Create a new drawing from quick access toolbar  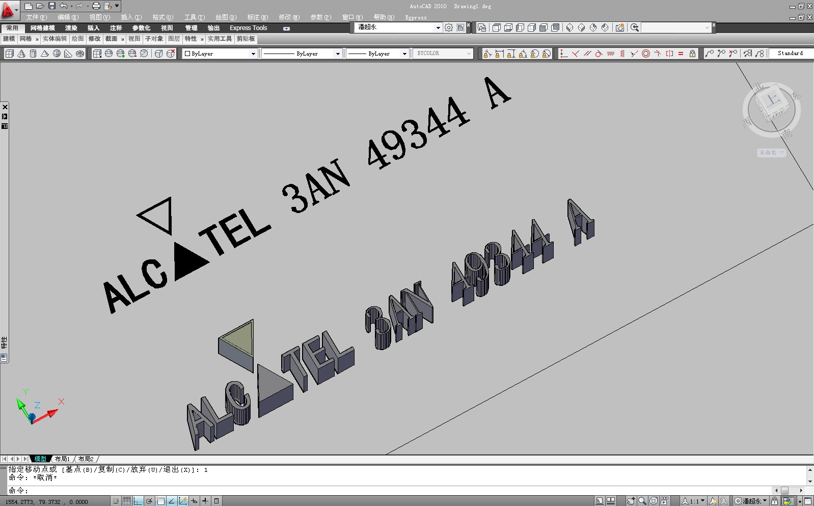click(x=29, y=6)
